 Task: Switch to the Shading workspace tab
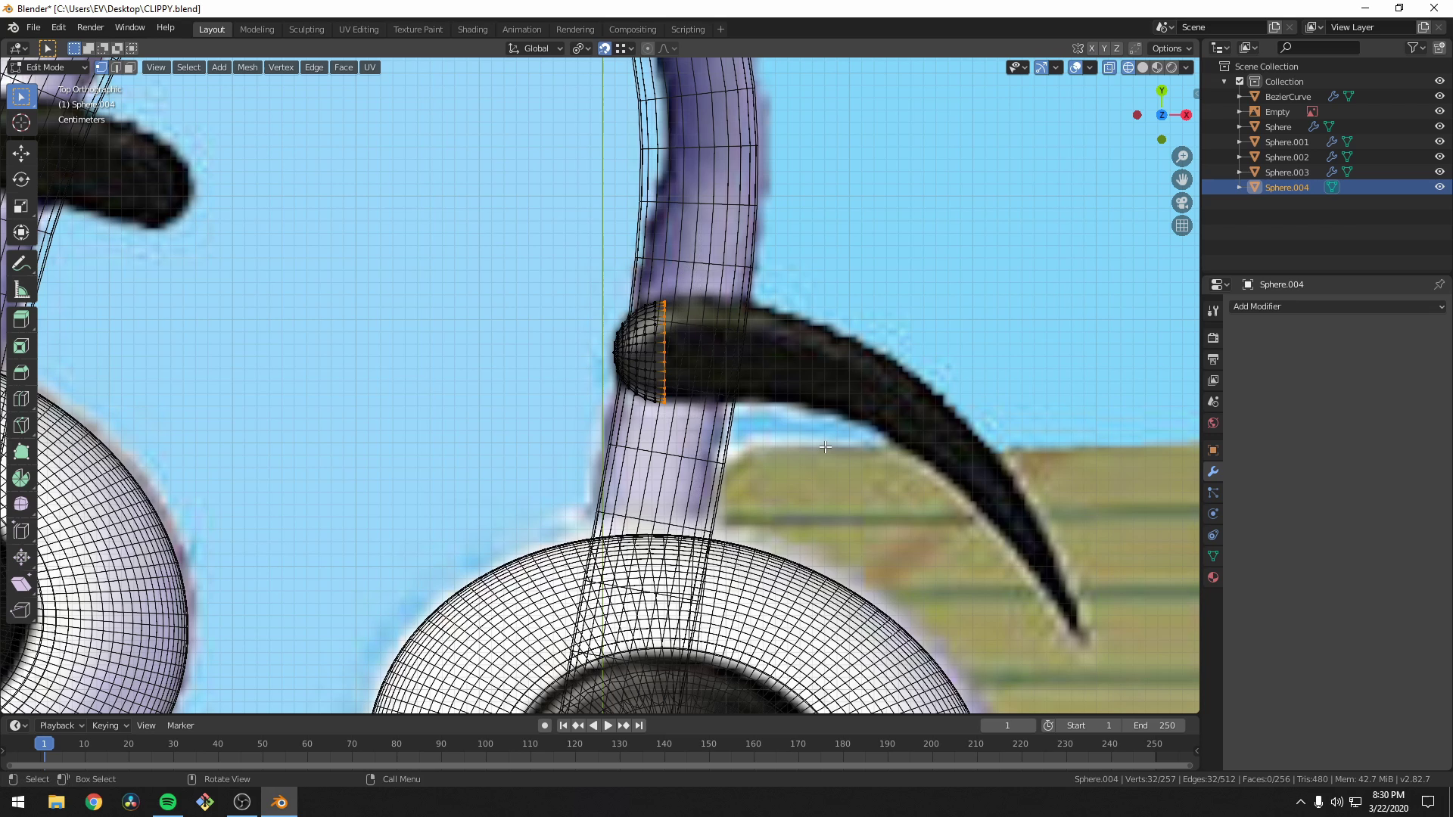click(x=472, y=29)
